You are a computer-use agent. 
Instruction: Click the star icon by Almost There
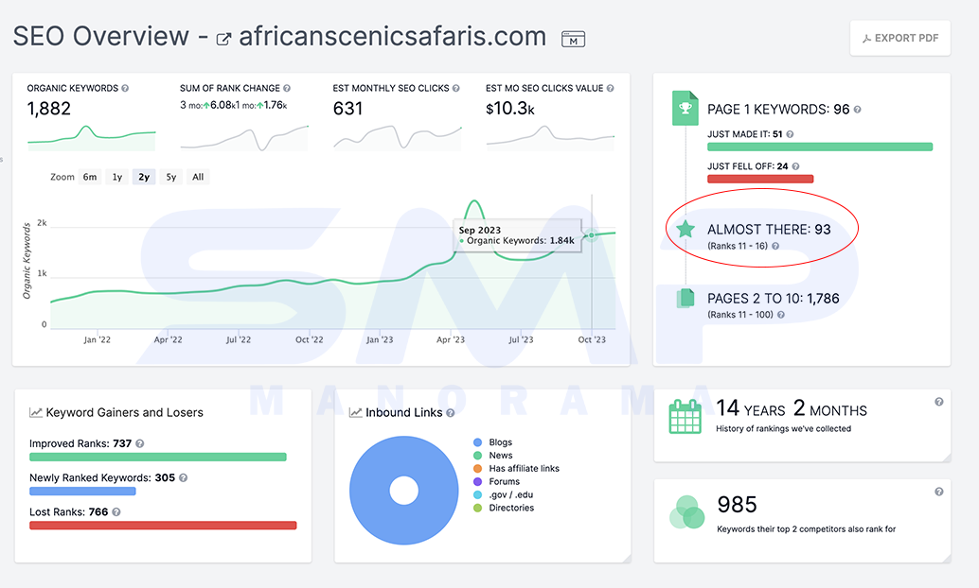(685, 229)
